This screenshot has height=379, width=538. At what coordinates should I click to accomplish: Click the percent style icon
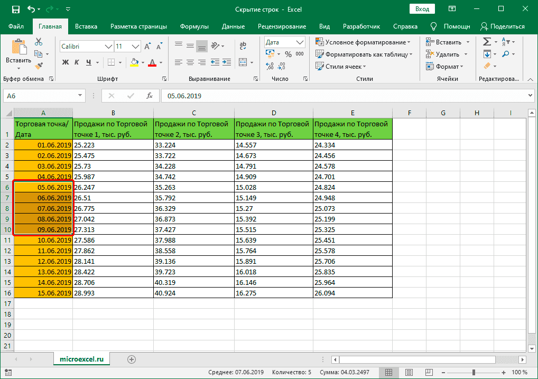pos(288,54)
